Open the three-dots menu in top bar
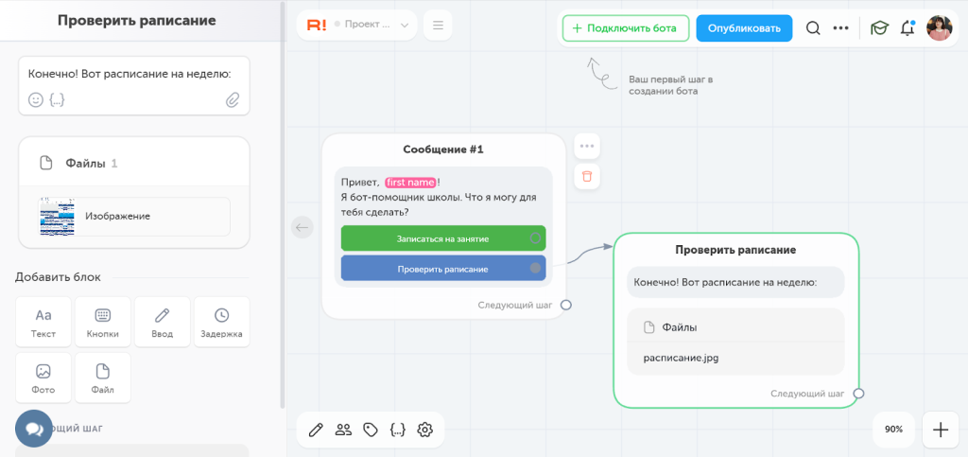The height and width of the screenshot is (457, 968). tap(840, 28)
